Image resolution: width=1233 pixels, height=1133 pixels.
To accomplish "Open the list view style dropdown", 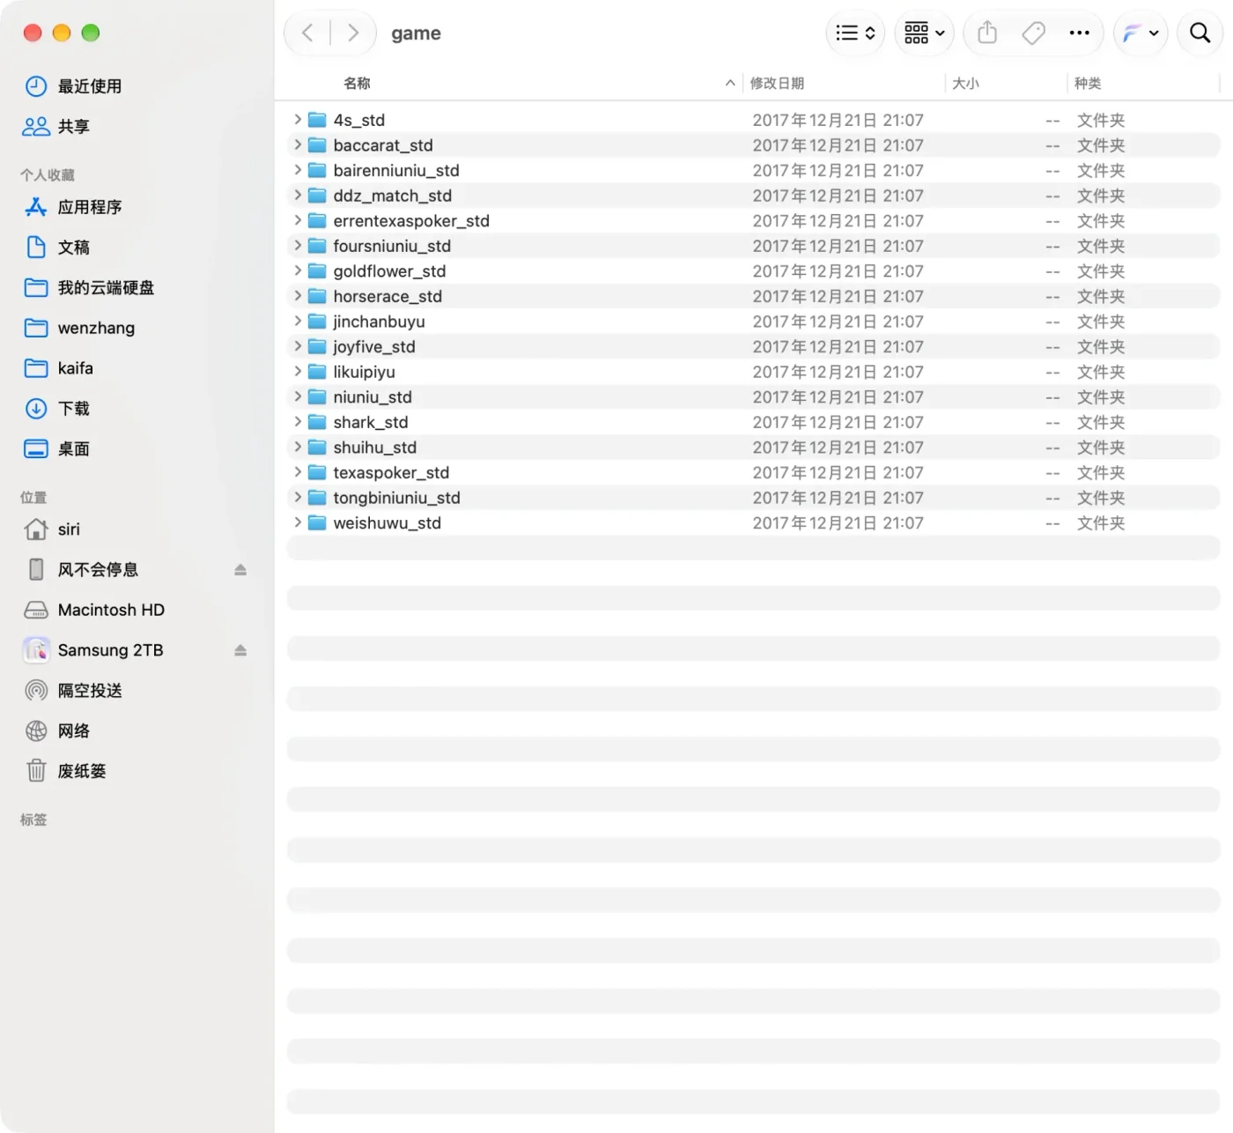I will pos(855,33).
